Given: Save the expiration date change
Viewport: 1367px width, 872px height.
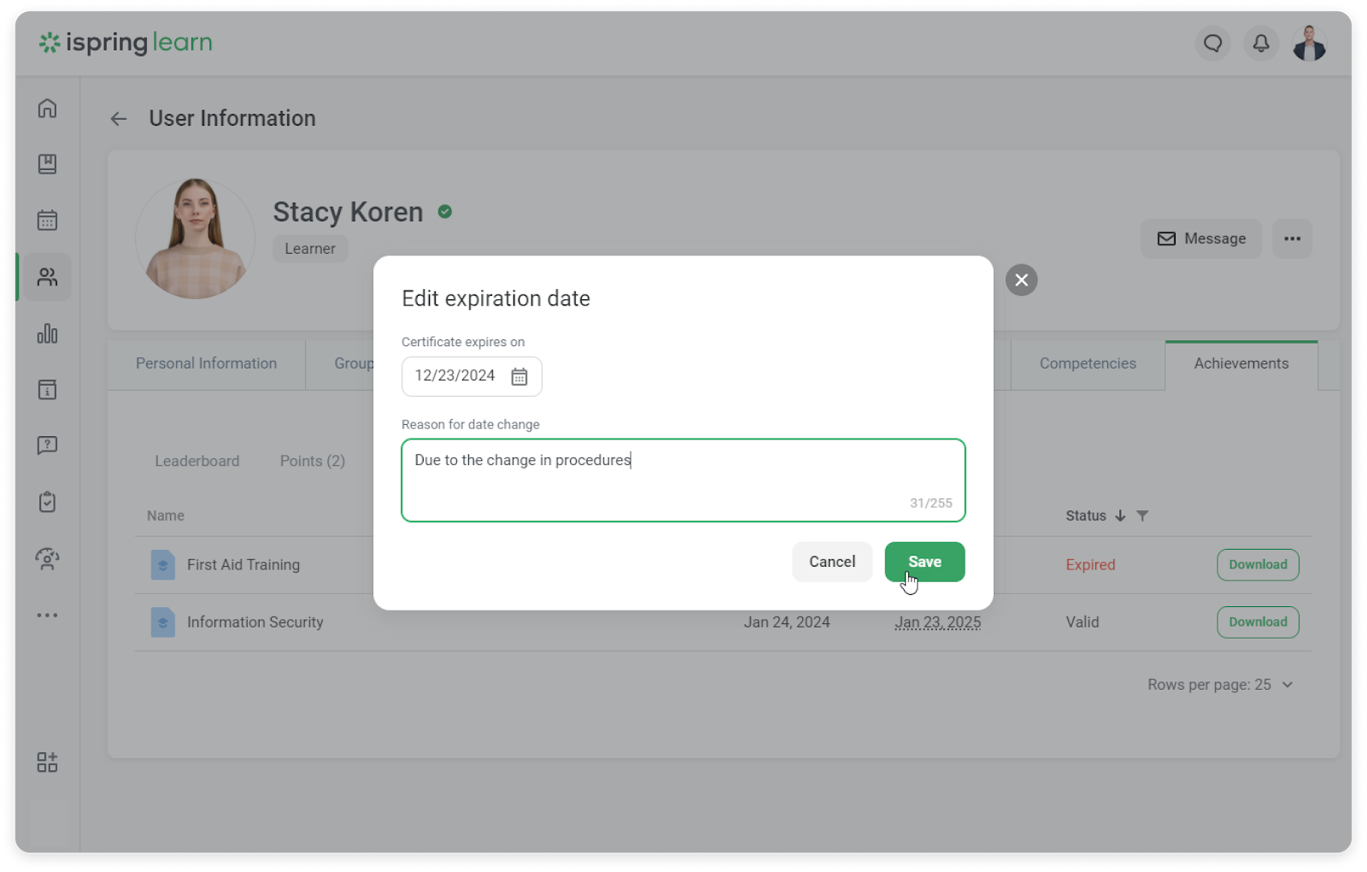Looking at the screenshot, I should [x=924, y=562].
